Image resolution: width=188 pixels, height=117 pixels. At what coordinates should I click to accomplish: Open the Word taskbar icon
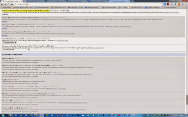coord(113,115)
